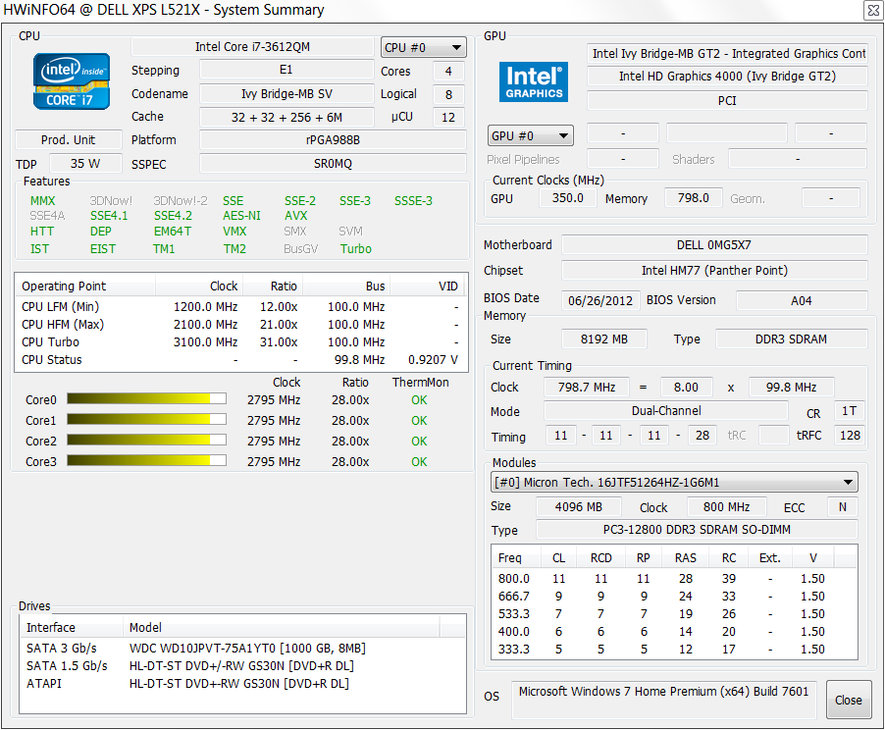This screenshot has height=730, width=885.
Task: Click the Intel HD Graphics 4000 field
Action: (x=727, y=77)
